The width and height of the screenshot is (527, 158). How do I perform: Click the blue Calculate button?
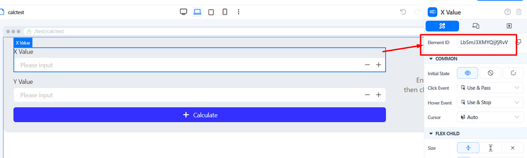(x=199, y=115)
